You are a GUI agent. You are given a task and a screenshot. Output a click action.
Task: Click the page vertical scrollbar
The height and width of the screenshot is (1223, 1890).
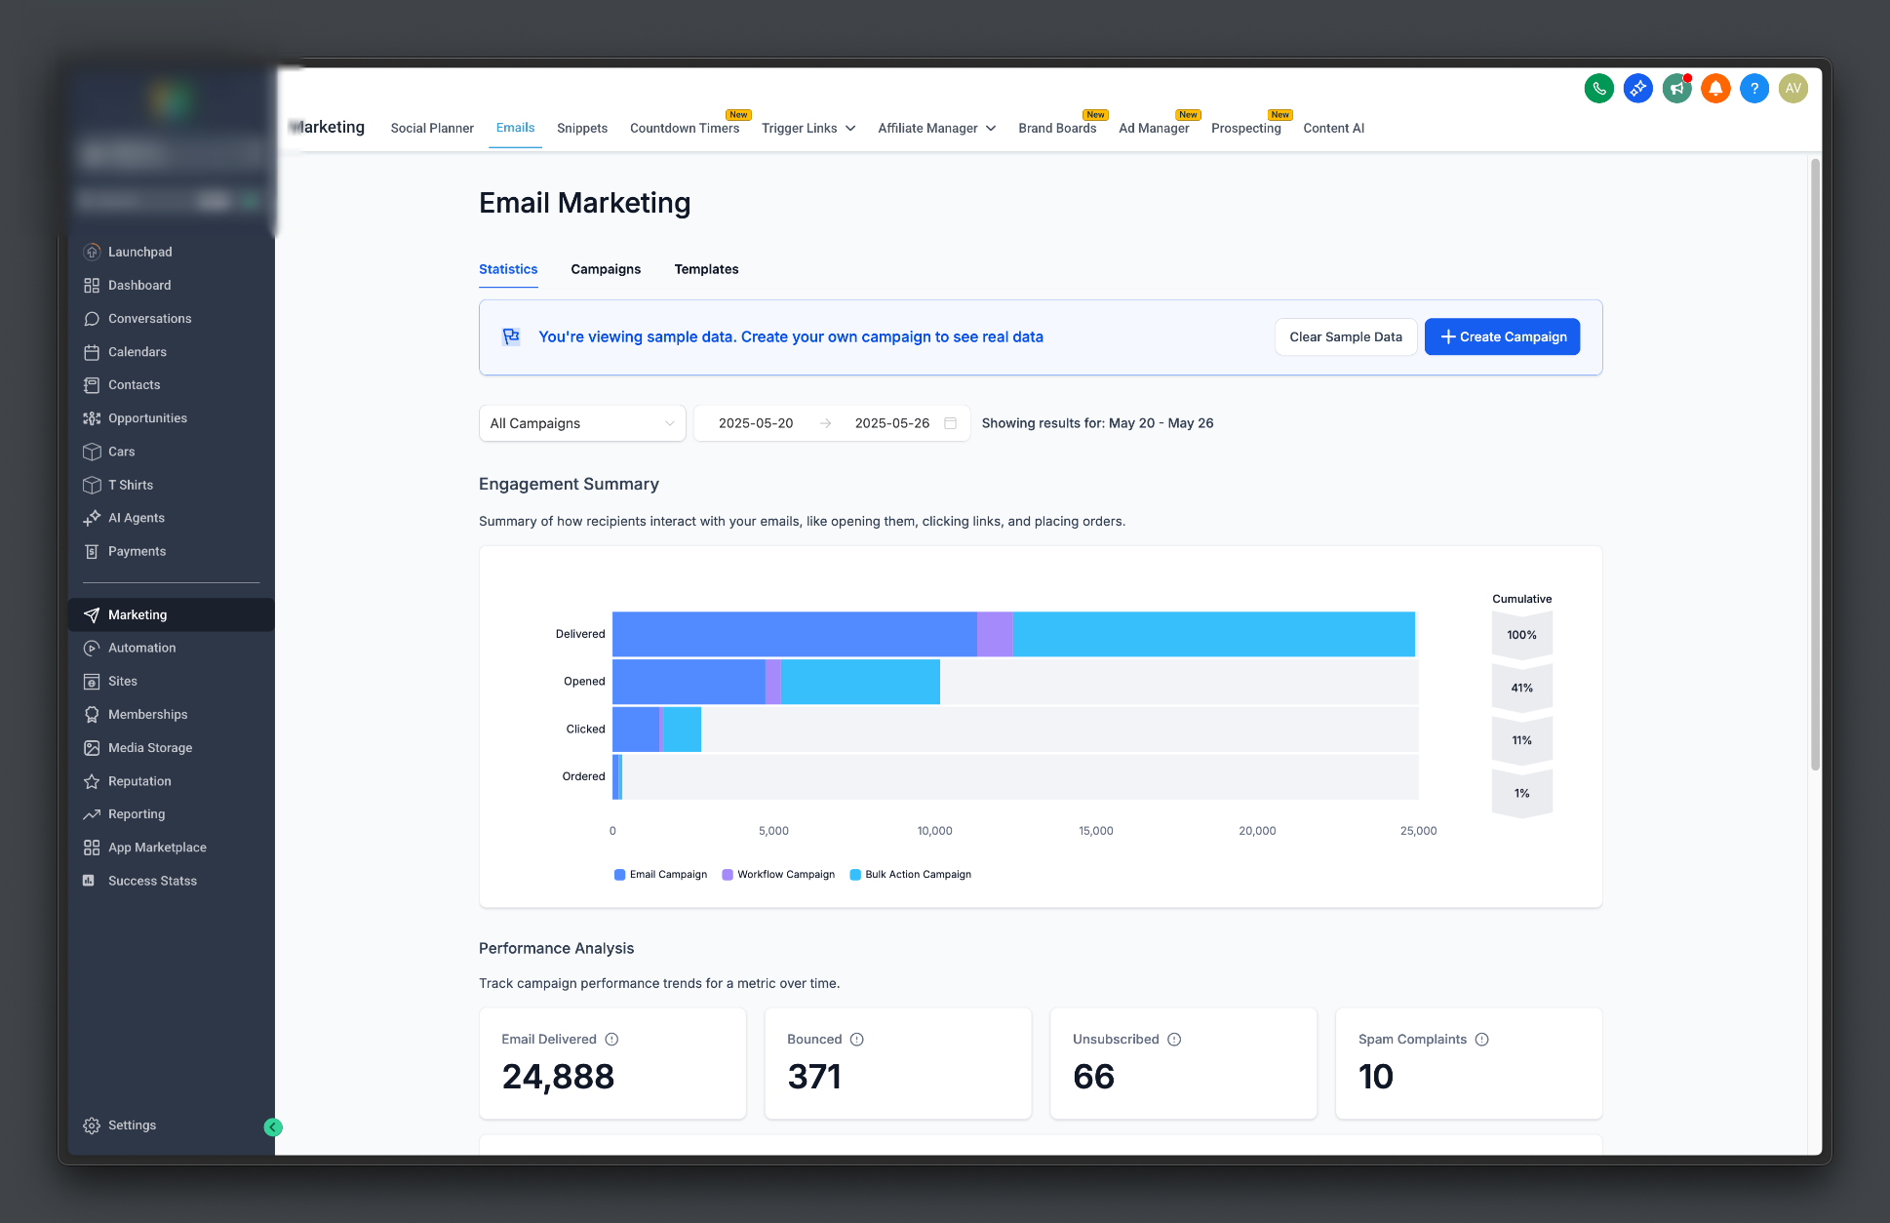tap(1815, 463)
